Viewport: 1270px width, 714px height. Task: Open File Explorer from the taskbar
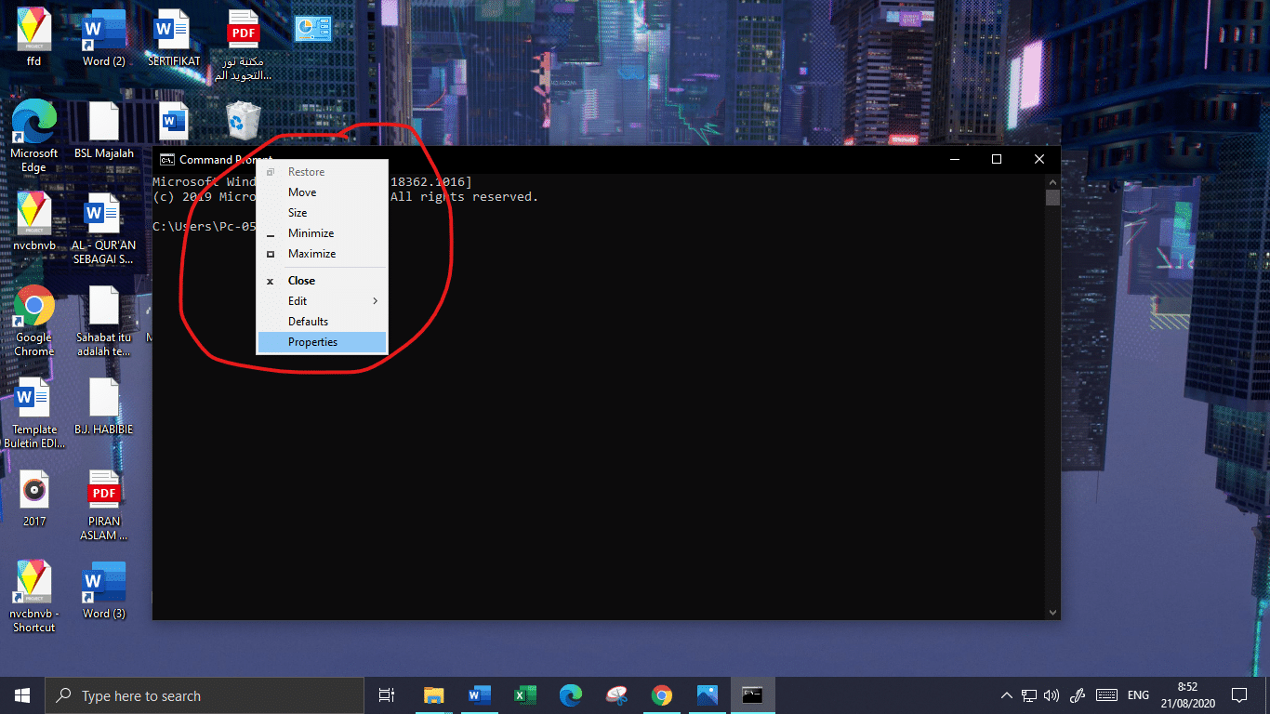[433, 695]
